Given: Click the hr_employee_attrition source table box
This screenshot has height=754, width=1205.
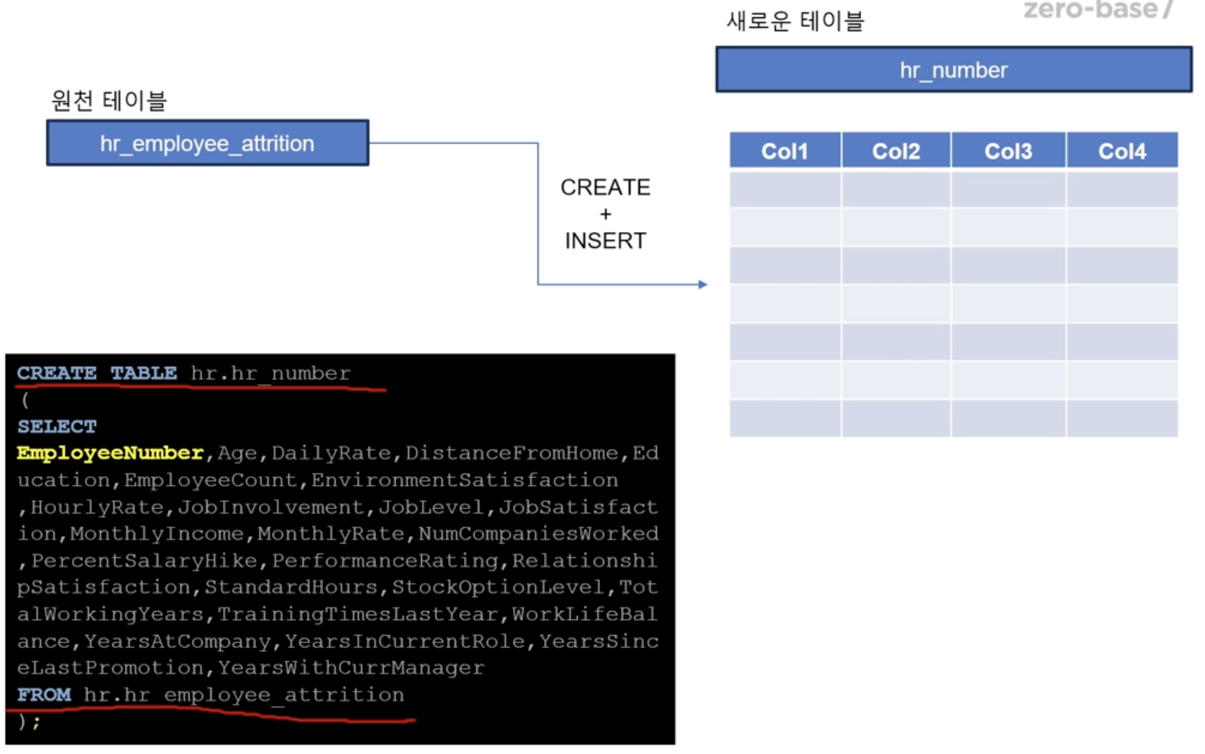Looking at the screenshot, I should tap(207, 143).
